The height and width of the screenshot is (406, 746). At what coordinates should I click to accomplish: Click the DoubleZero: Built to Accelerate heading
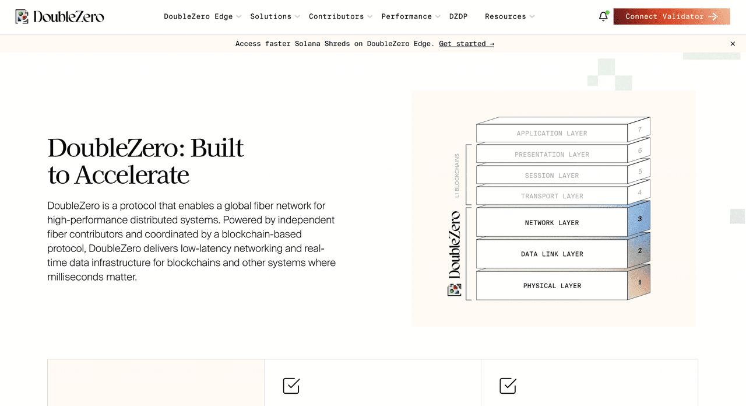tap(145, 161)
